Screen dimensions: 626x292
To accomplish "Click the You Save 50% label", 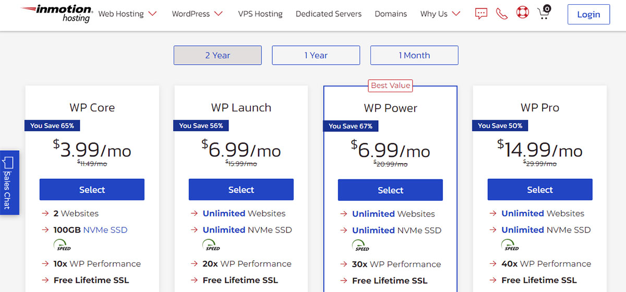I will tap(500, 126).
